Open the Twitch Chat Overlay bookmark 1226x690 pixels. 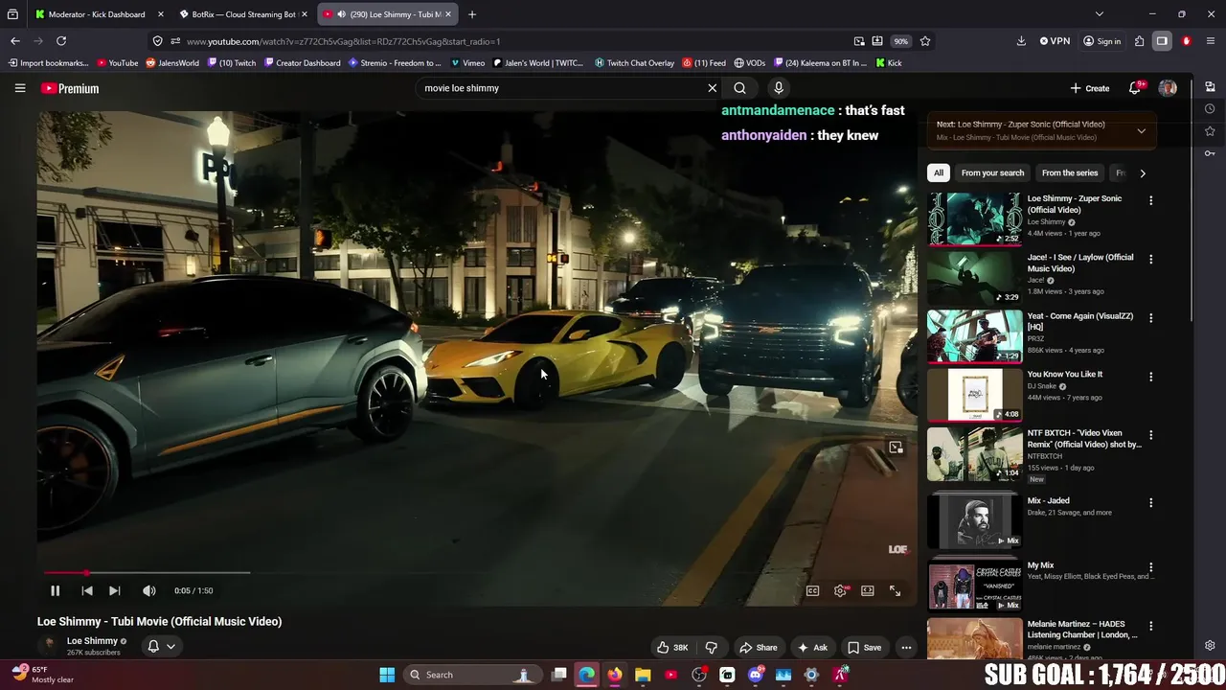(x=634, y=63)
